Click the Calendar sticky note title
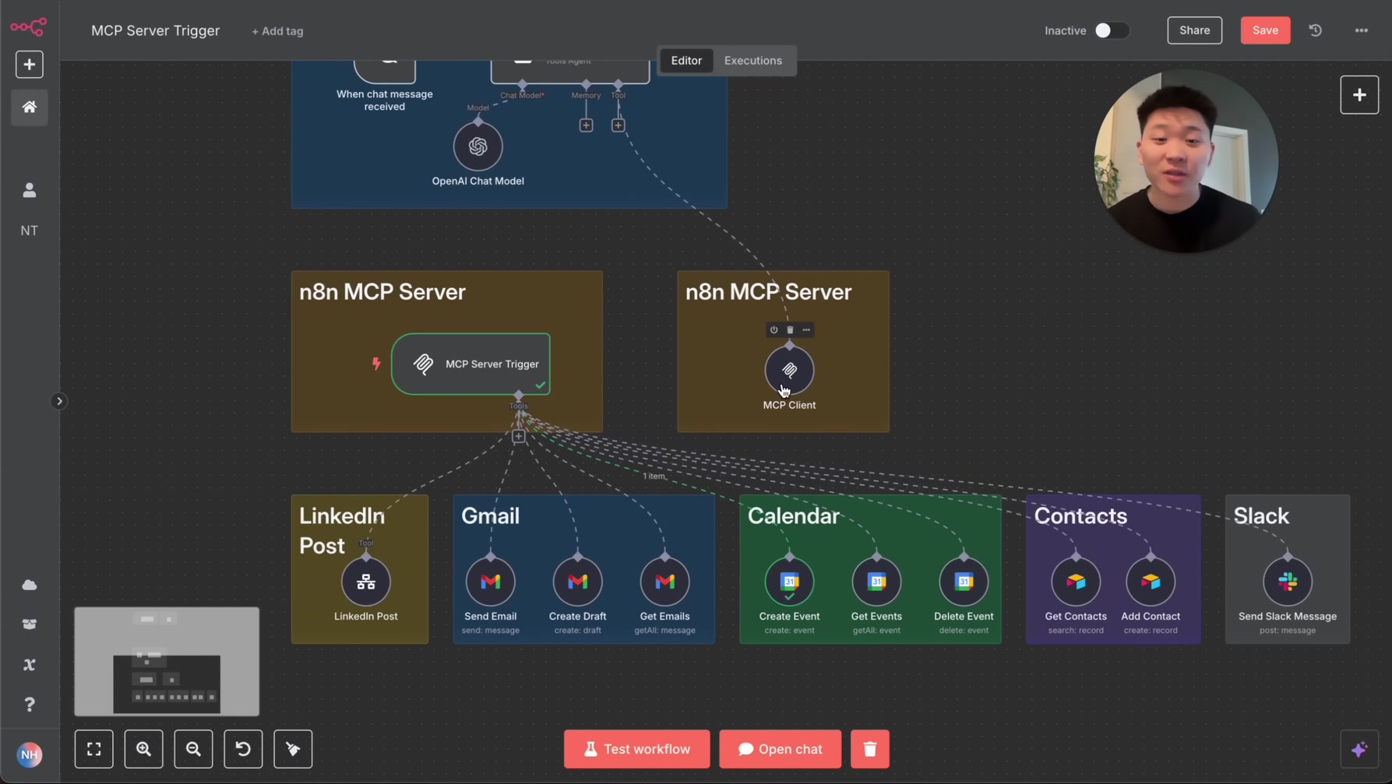The image size is (1392, 784). coord(793,516)
